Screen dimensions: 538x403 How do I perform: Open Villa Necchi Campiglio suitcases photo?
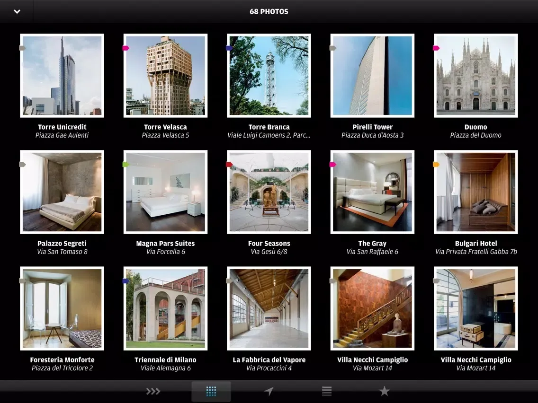(476, 308)
